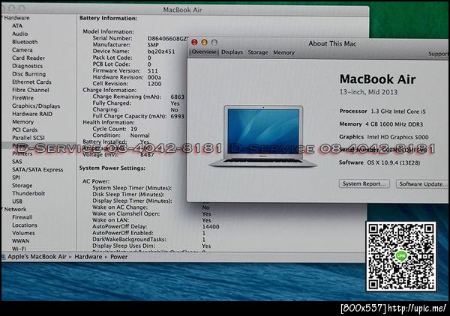Screen dimensions: 450x316
Task: Click the Firmware Version value 511
Action: [153, 71]
